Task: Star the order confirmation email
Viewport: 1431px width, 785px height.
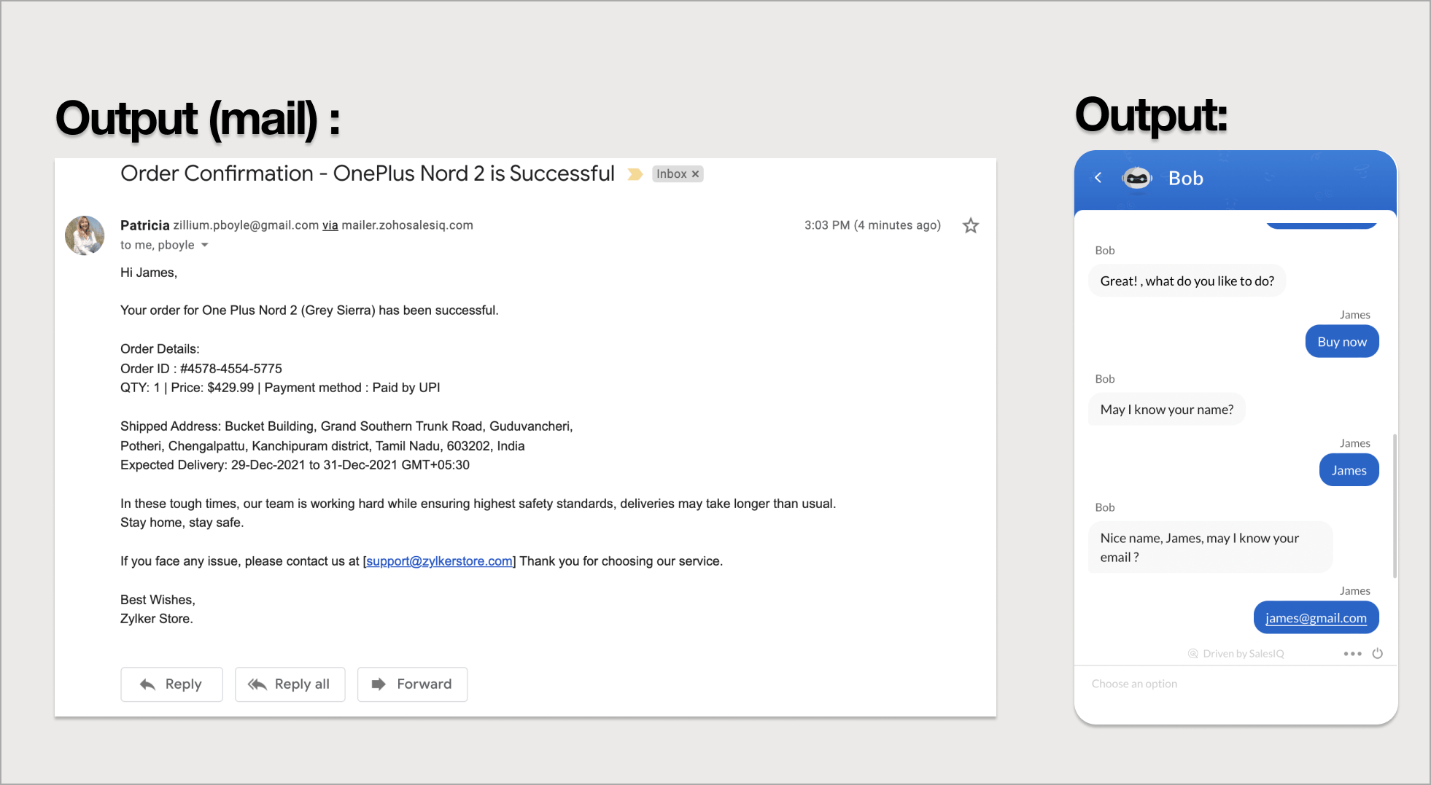Action: pos(970,226)
